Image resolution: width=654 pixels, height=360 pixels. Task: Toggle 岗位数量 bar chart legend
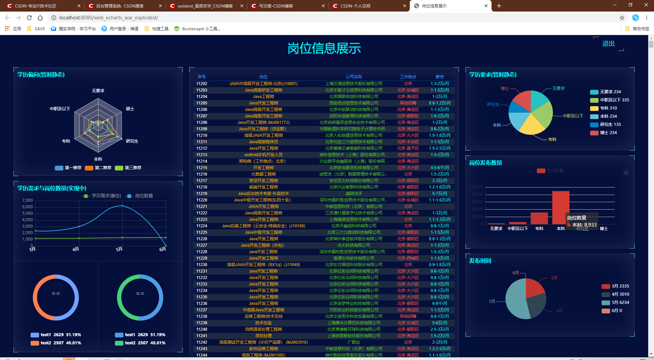pyautogui.click(x=550, y=171)
